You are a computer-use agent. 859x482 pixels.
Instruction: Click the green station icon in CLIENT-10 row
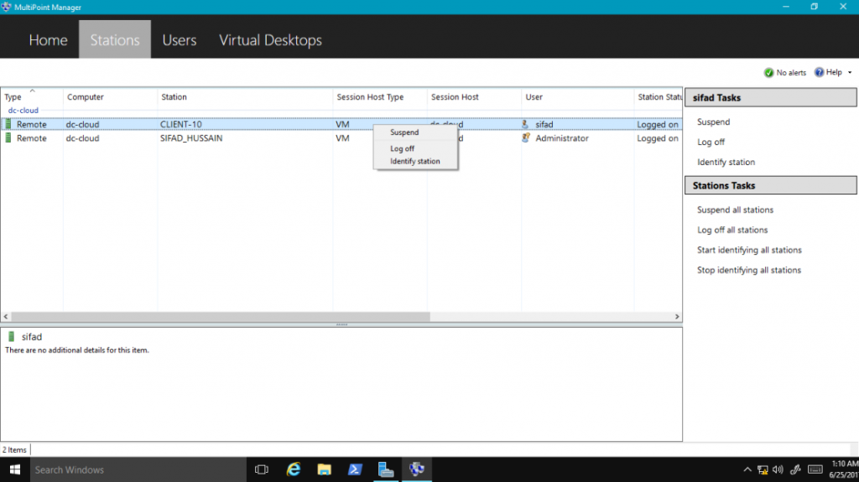pos(8,124)
